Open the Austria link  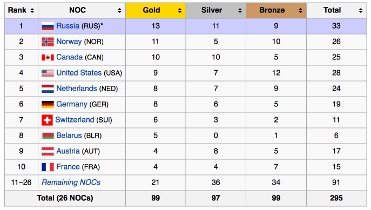coord(68,151)
